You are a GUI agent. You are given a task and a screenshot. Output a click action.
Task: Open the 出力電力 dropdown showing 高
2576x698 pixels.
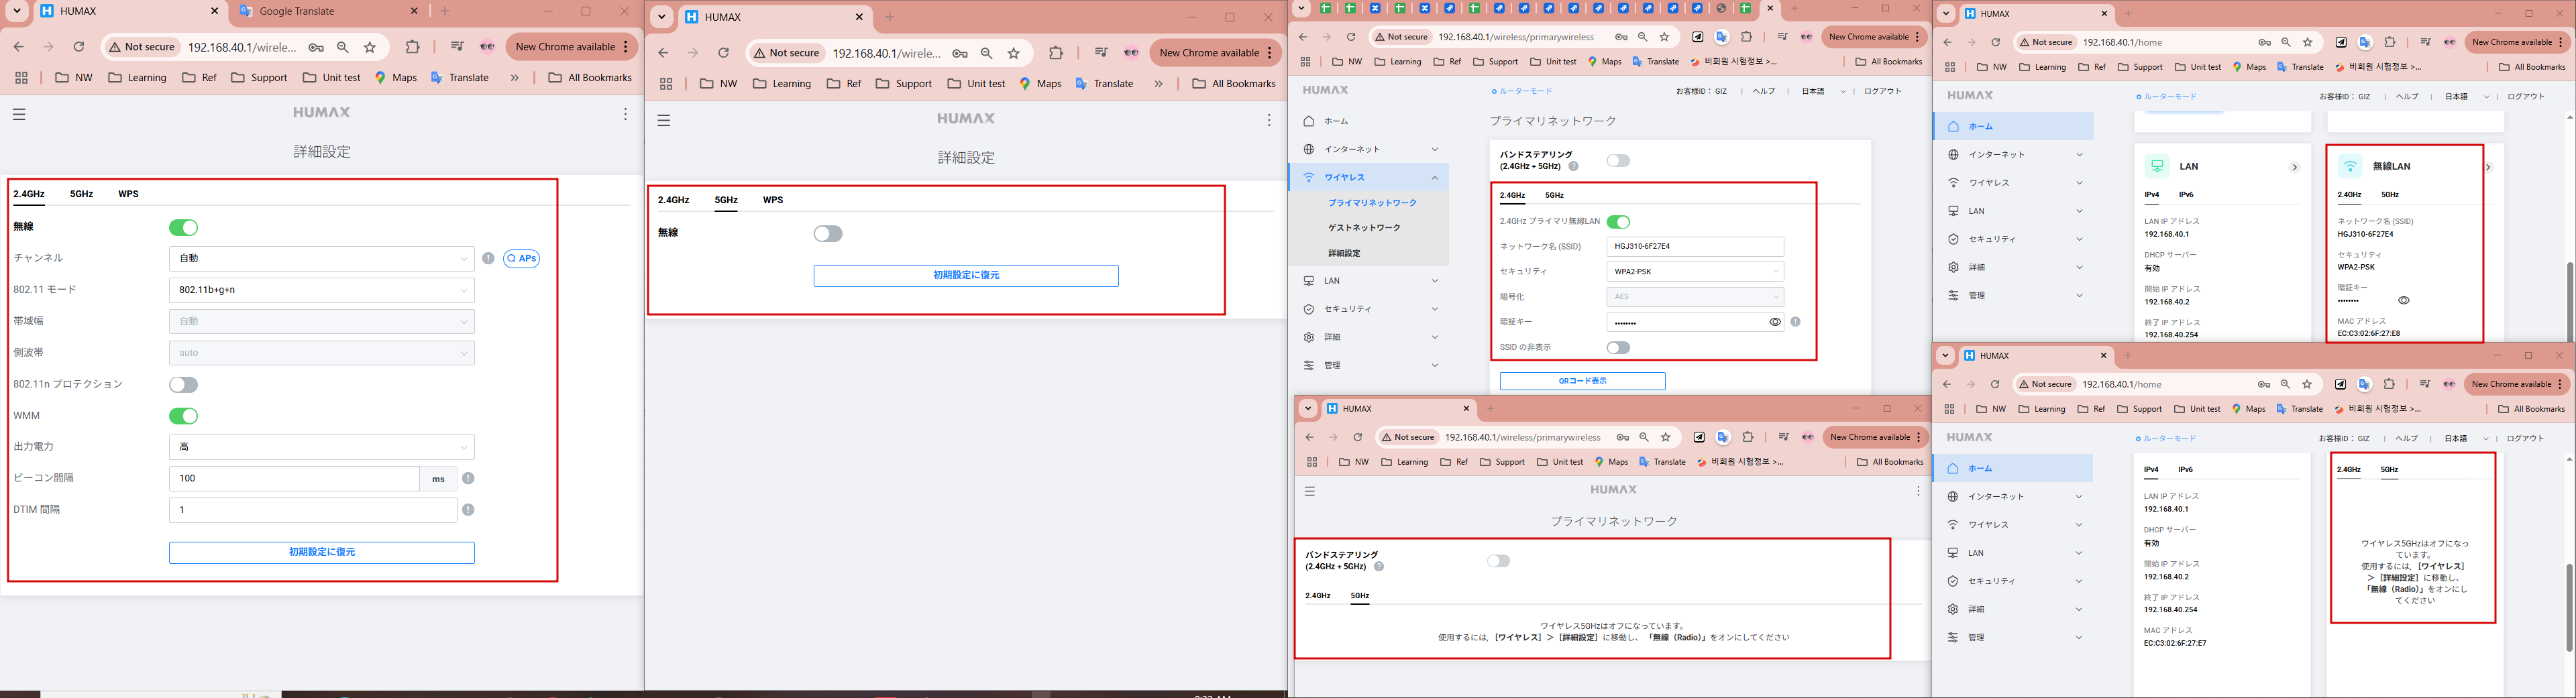pos(321,447)
